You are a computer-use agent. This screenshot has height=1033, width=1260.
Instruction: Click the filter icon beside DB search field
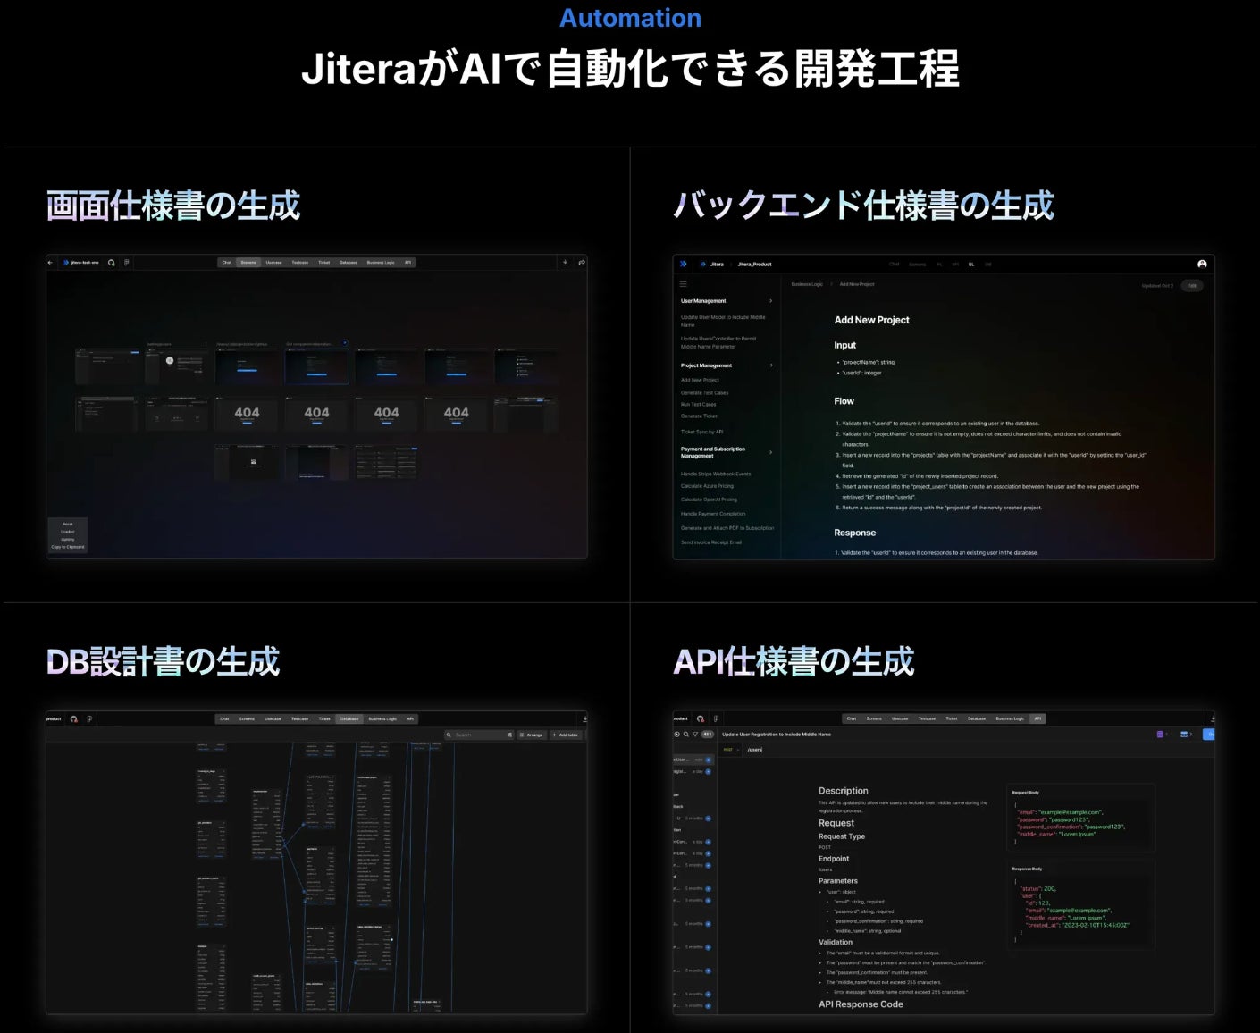pos(510,735)
